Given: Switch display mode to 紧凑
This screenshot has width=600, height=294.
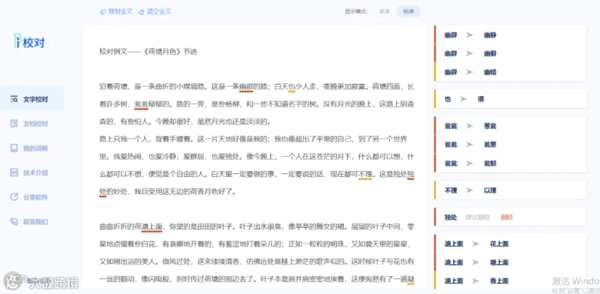Looking at the screenshot, I should click(x=384, y=11).
